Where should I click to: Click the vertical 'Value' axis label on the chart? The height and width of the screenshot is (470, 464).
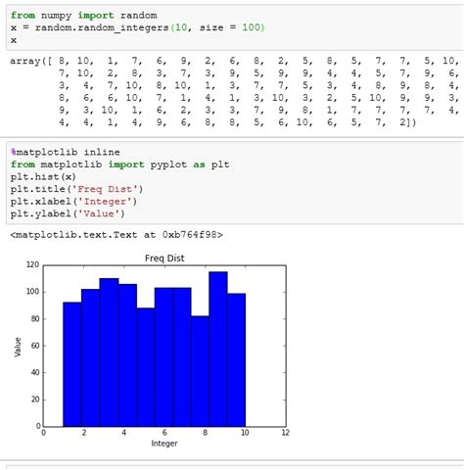[x=18, y=347]
